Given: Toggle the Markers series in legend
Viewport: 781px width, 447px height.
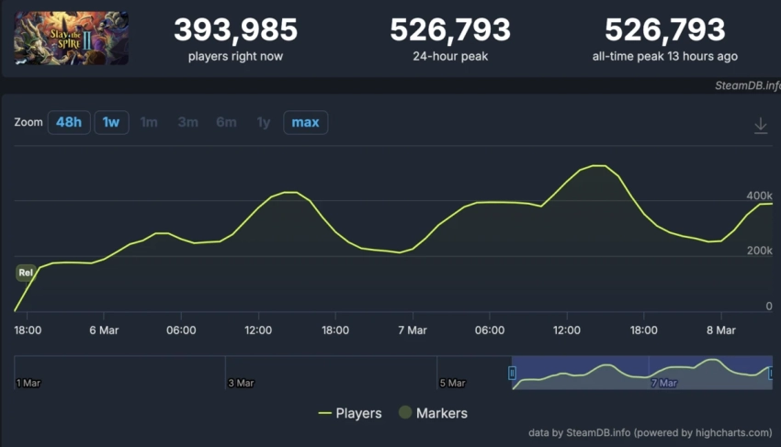Looking at the screenshot, I should click(432, 413).
